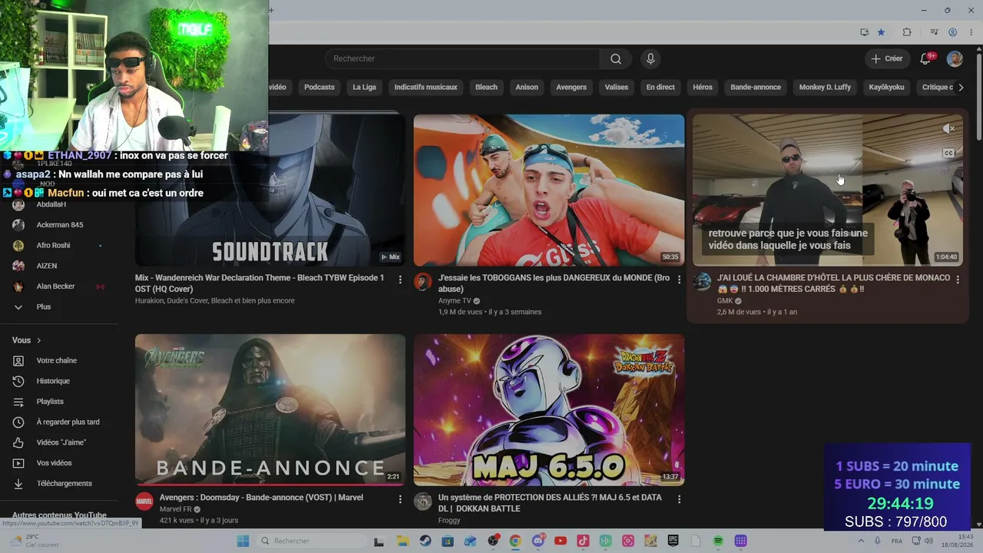Unmute the GMK video preview
Viewport: 983px width, 553px height.
coord(948,129)
